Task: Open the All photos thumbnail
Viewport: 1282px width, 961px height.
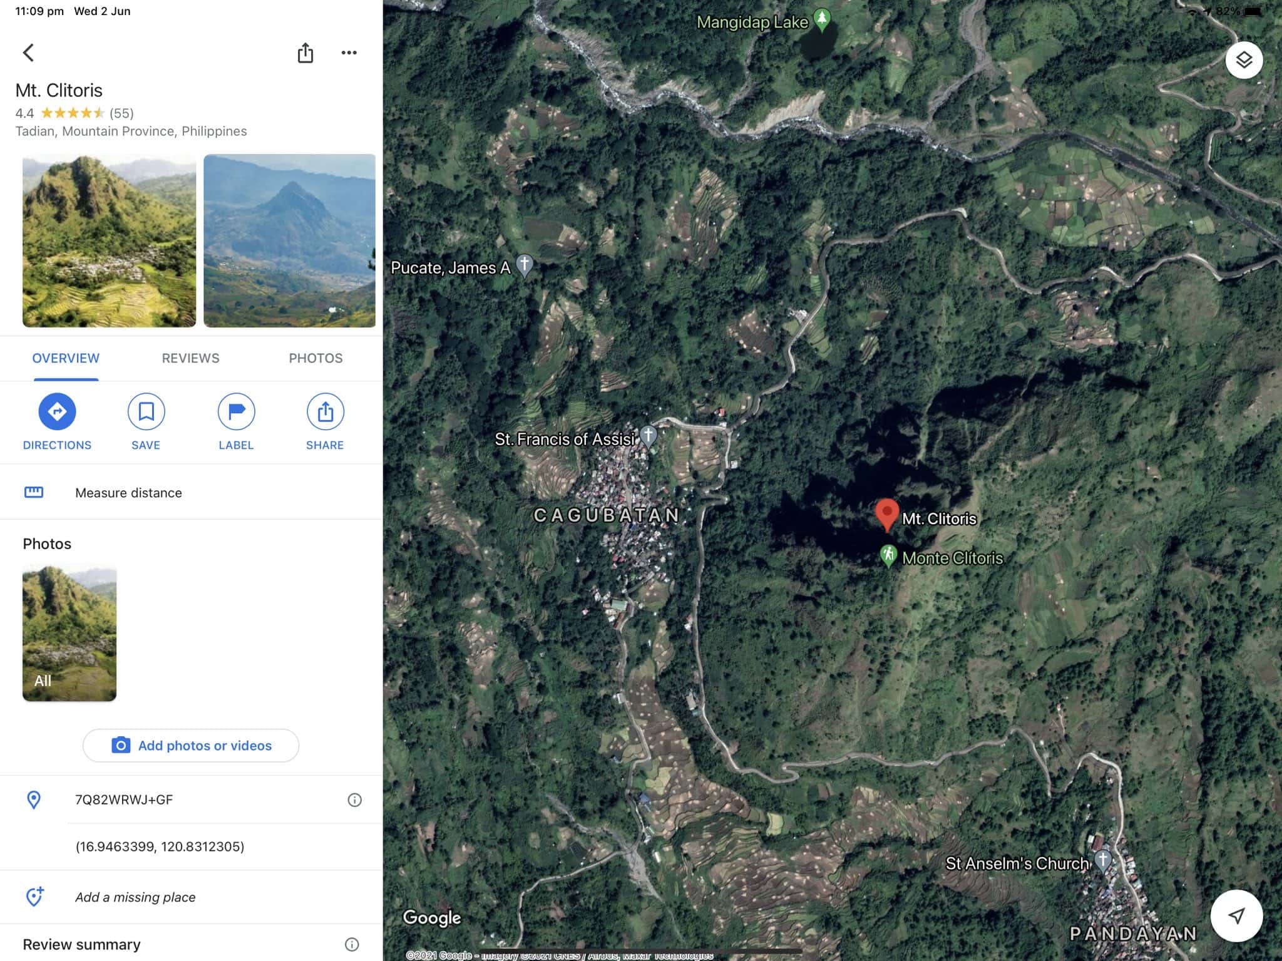Action: [69, 632]
